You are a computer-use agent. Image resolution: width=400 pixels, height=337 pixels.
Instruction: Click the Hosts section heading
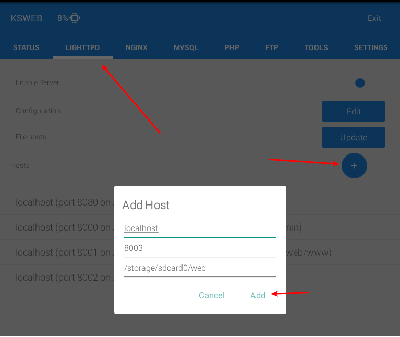(x=20, y=165)
